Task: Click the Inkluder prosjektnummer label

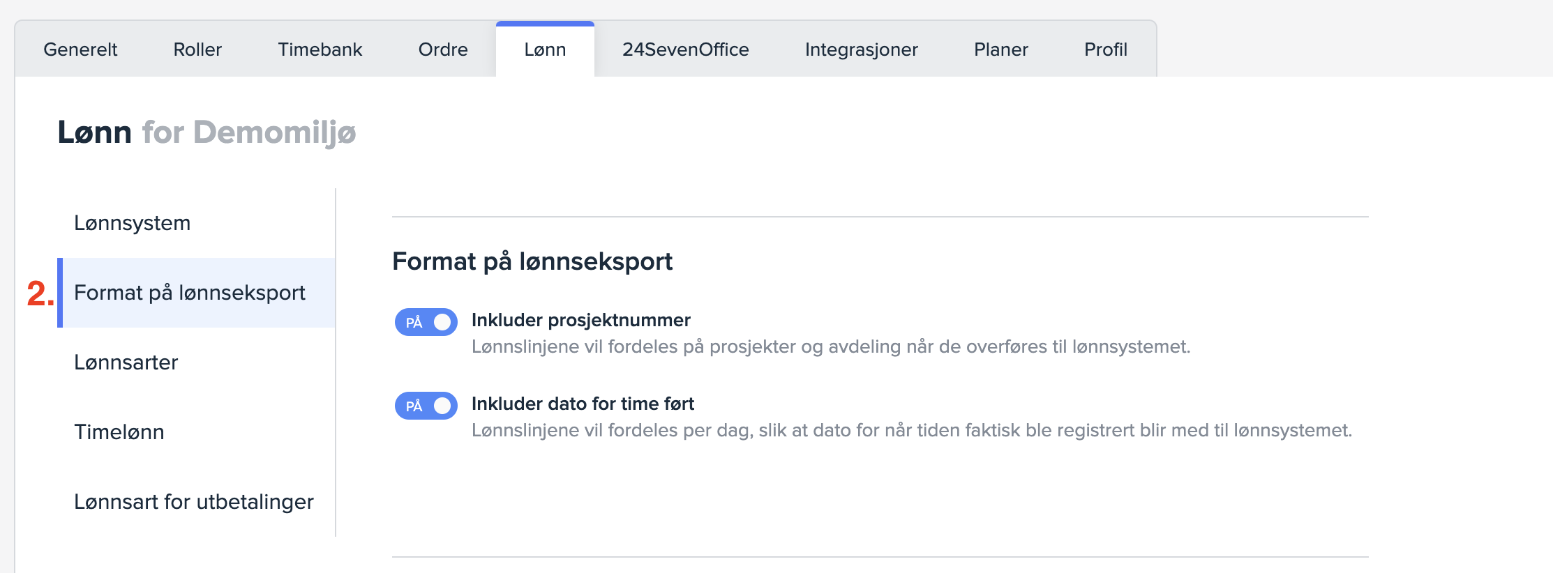Action: pyautogui.click(x=580, y=320)
